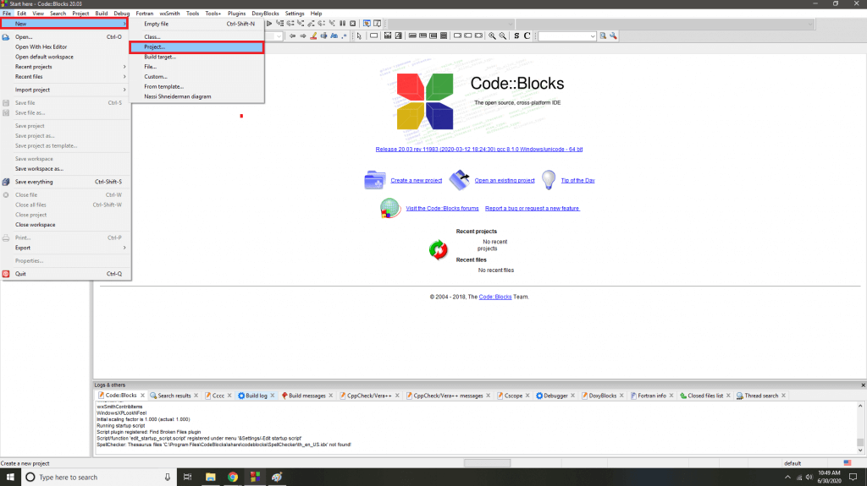The height and width of the screenshot is (486, 867).
Task: Click the zoom out magnifier toolbar icon
Action: 503,35
